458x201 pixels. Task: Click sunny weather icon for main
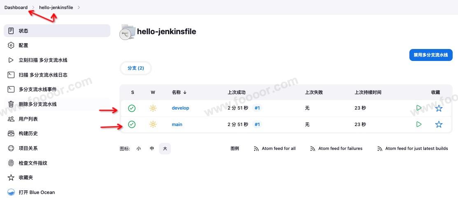(x=153, y=124)
